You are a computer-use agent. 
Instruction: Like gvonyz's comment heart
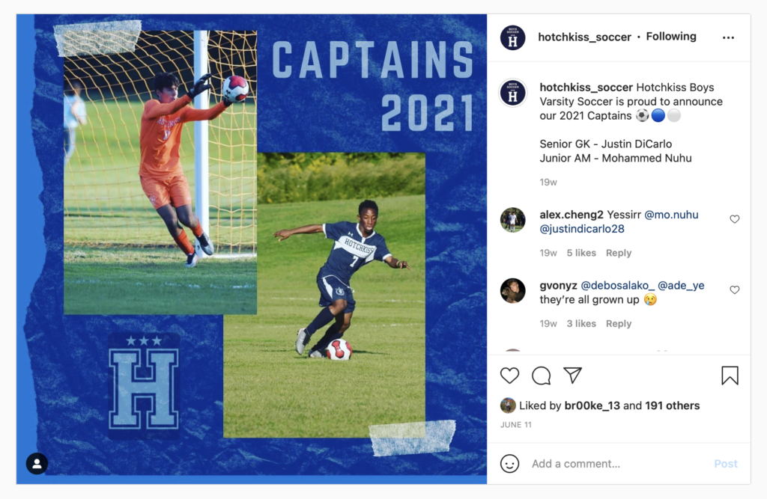[x=734, y=290]
